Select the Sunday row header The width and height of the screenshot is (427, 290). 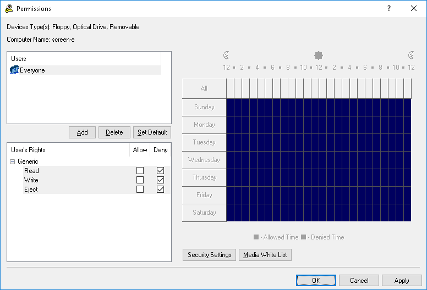pyautogui.click(x=204, y=107)
